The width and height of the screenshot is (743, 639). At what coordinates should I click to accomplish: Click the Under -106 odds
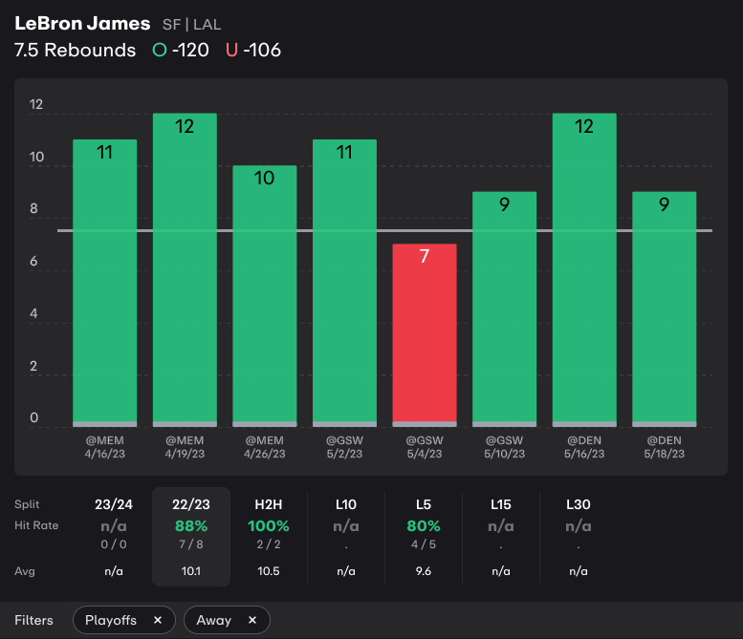(253, 50)
